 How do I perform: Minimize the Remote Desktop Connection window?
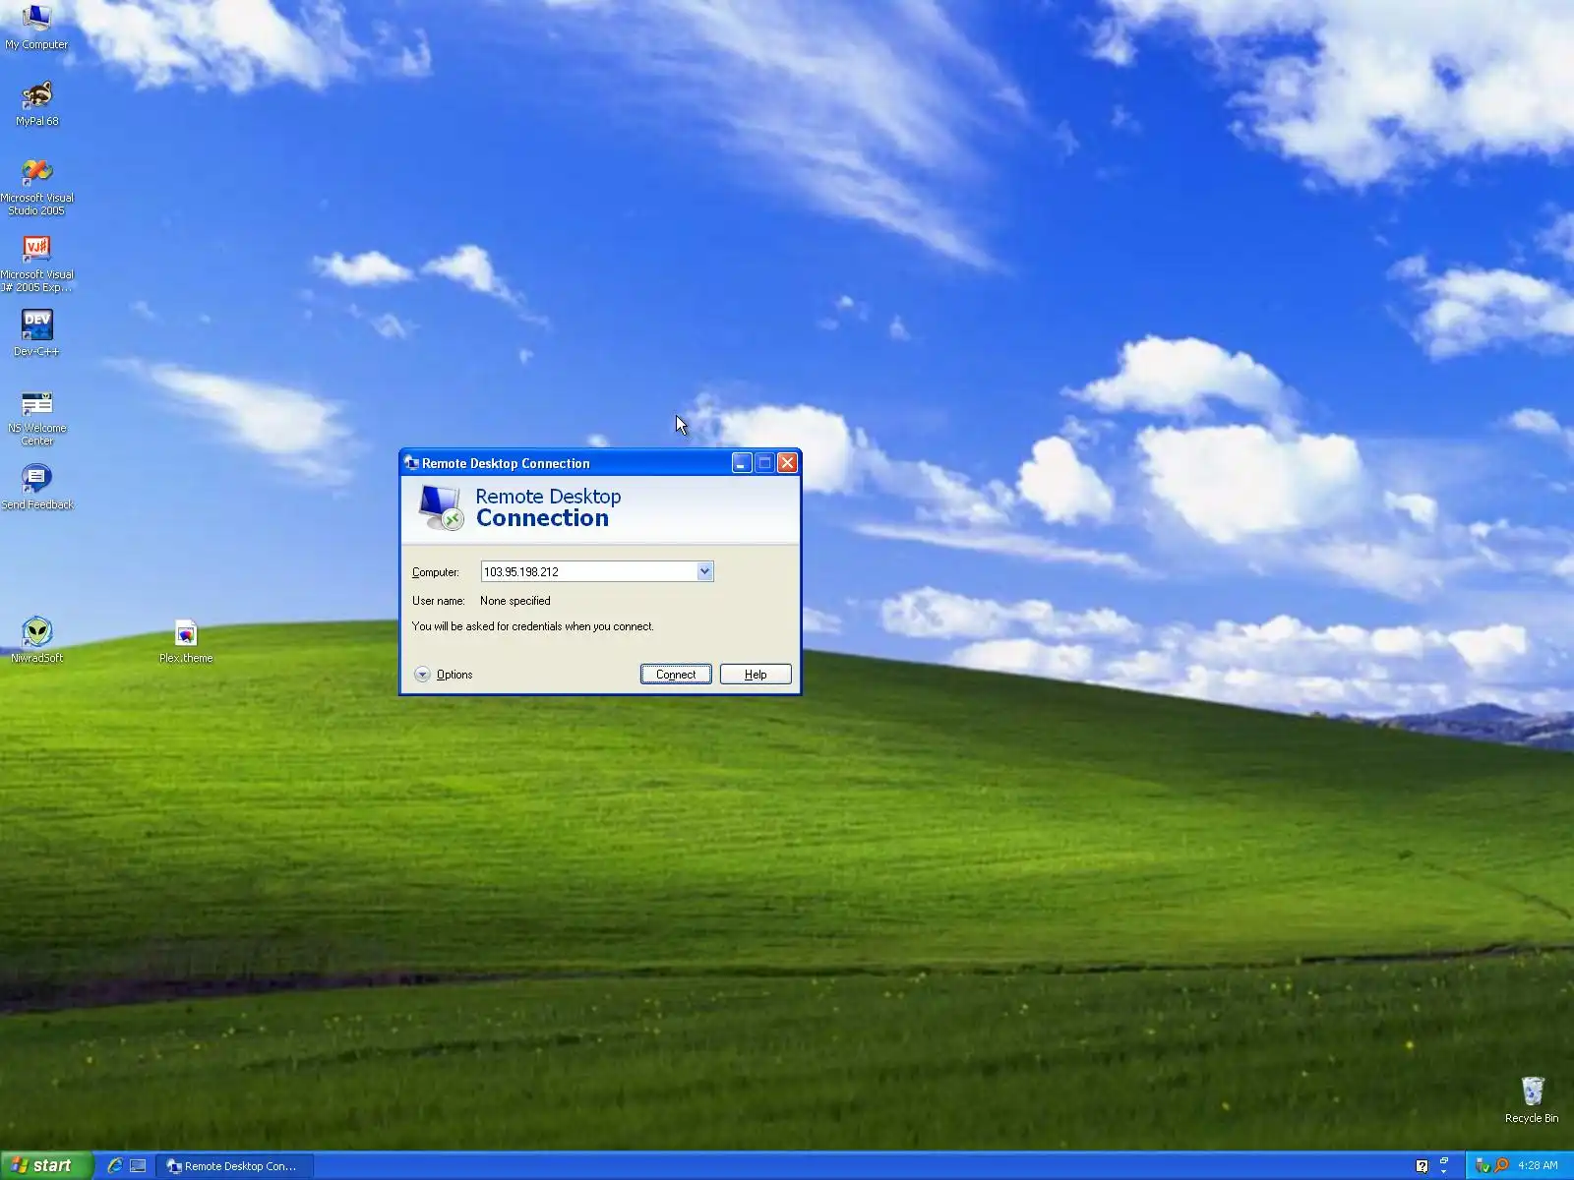742,463
